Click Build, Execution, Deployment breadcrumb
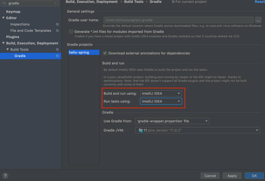 tap(92, 2)
